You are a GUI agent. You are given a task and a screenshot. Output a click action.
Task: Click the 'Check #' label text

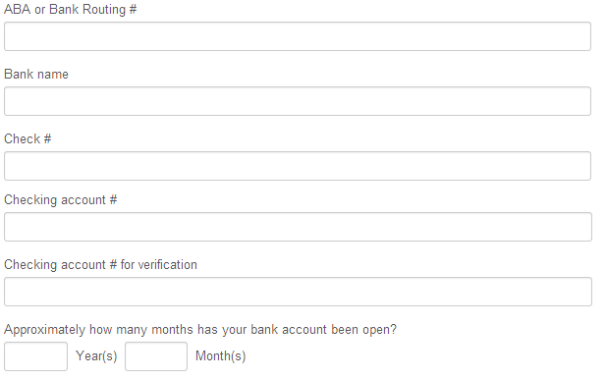(28, 138)
